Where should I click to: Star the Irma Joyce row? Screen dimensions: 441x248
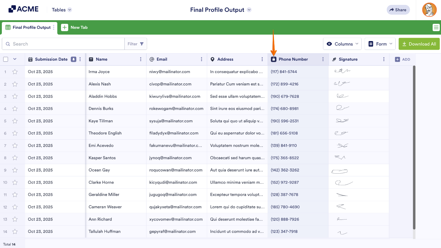14,72
